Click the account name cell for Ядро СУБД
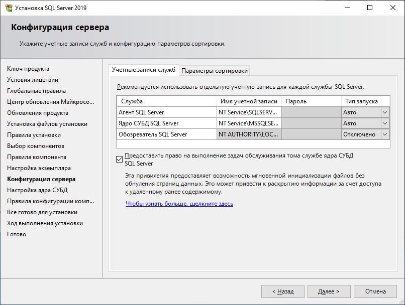Image resolution: width=405 pixels, height=305 pixels. (x=249, y=123)
